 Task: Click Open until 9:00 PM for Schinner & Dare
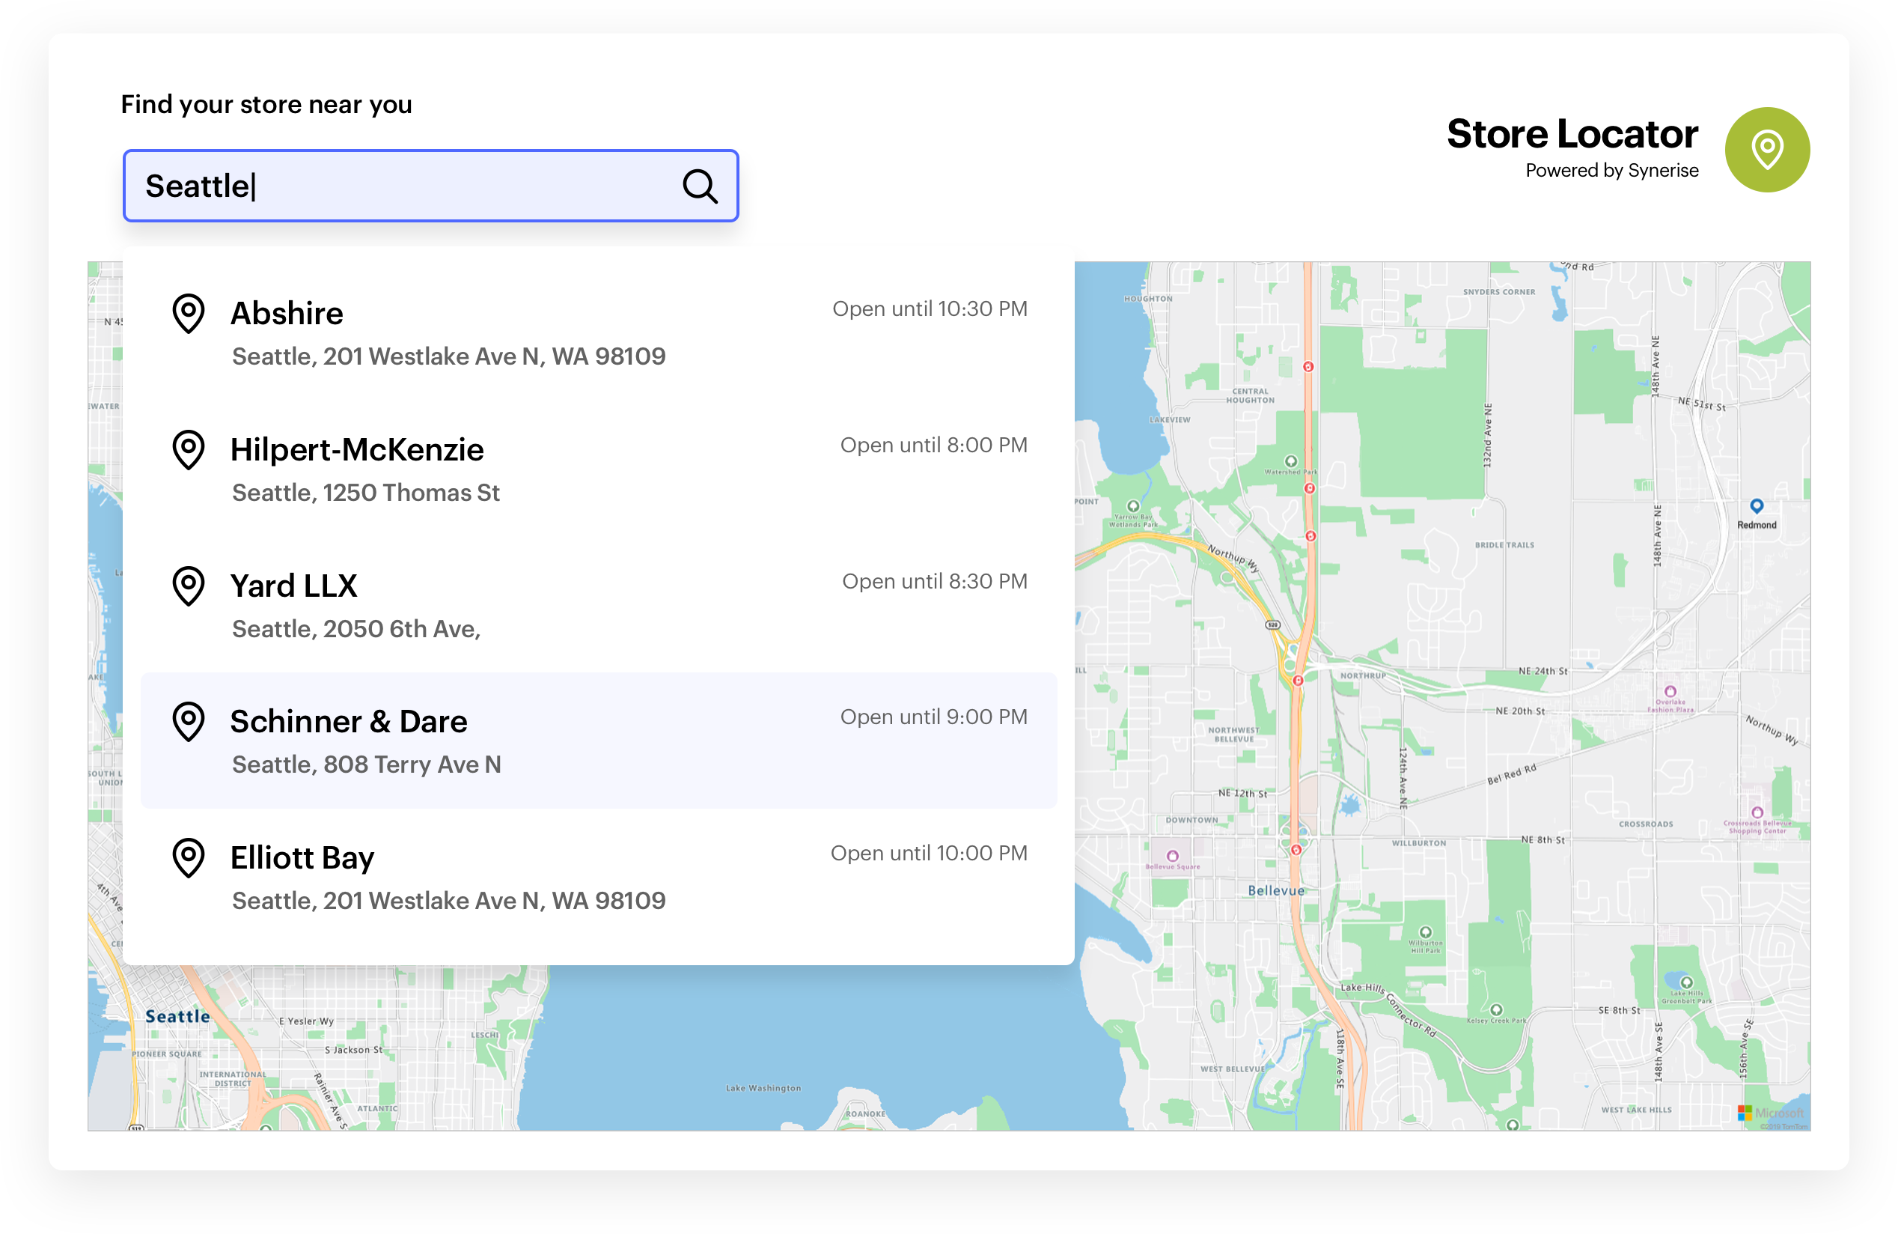pyautogui.click(x=933, y=717)
